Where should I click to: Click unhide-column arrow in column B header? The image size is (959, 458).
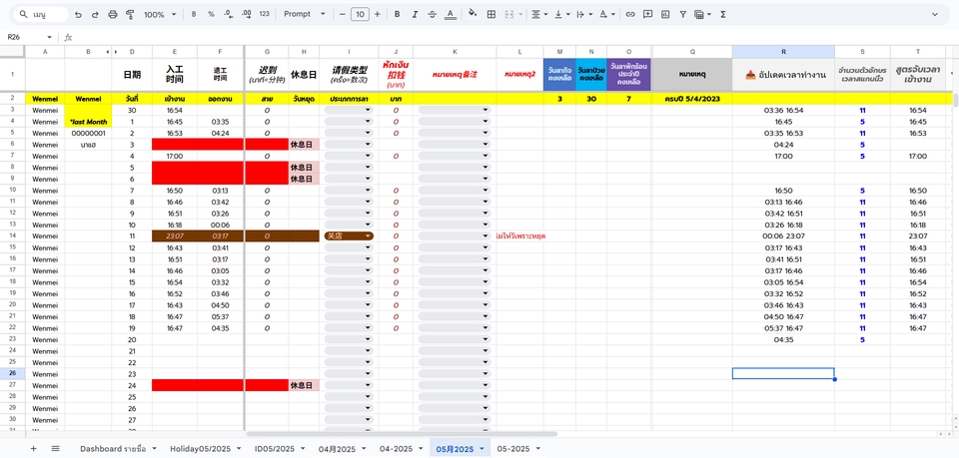[x=108, y=52]
